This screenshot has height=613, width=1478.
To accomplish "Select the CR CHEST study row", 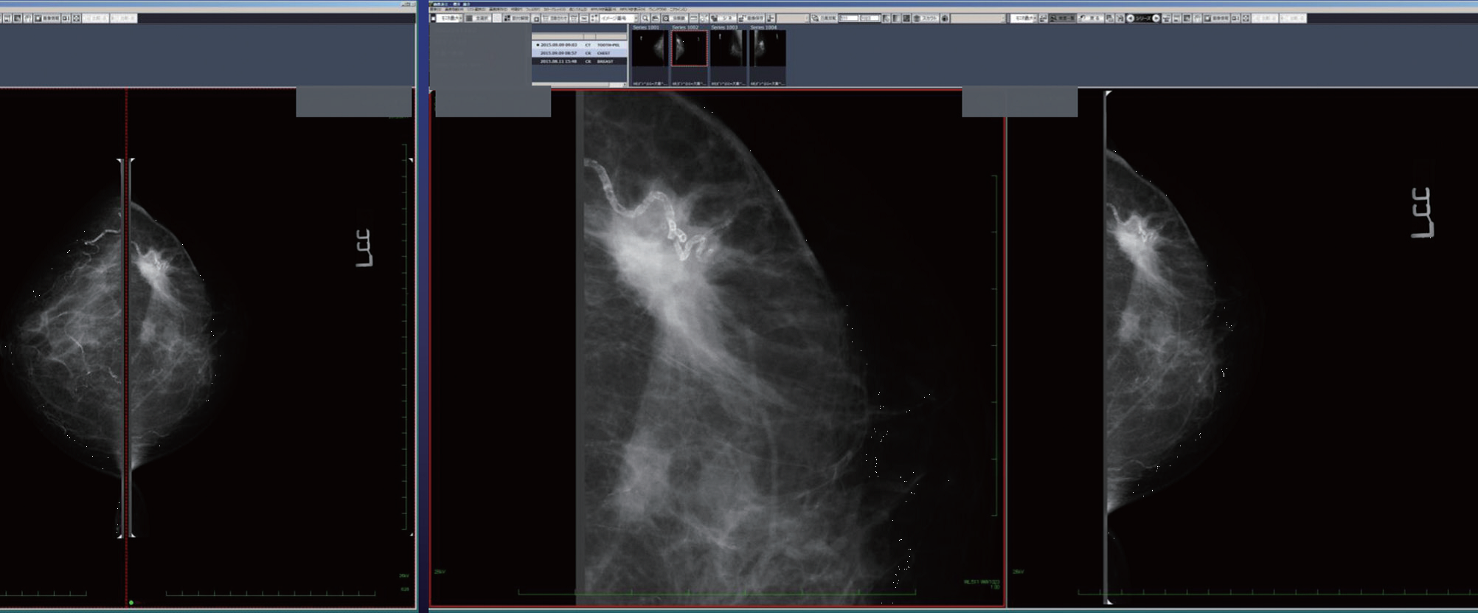I will point(579,53).
